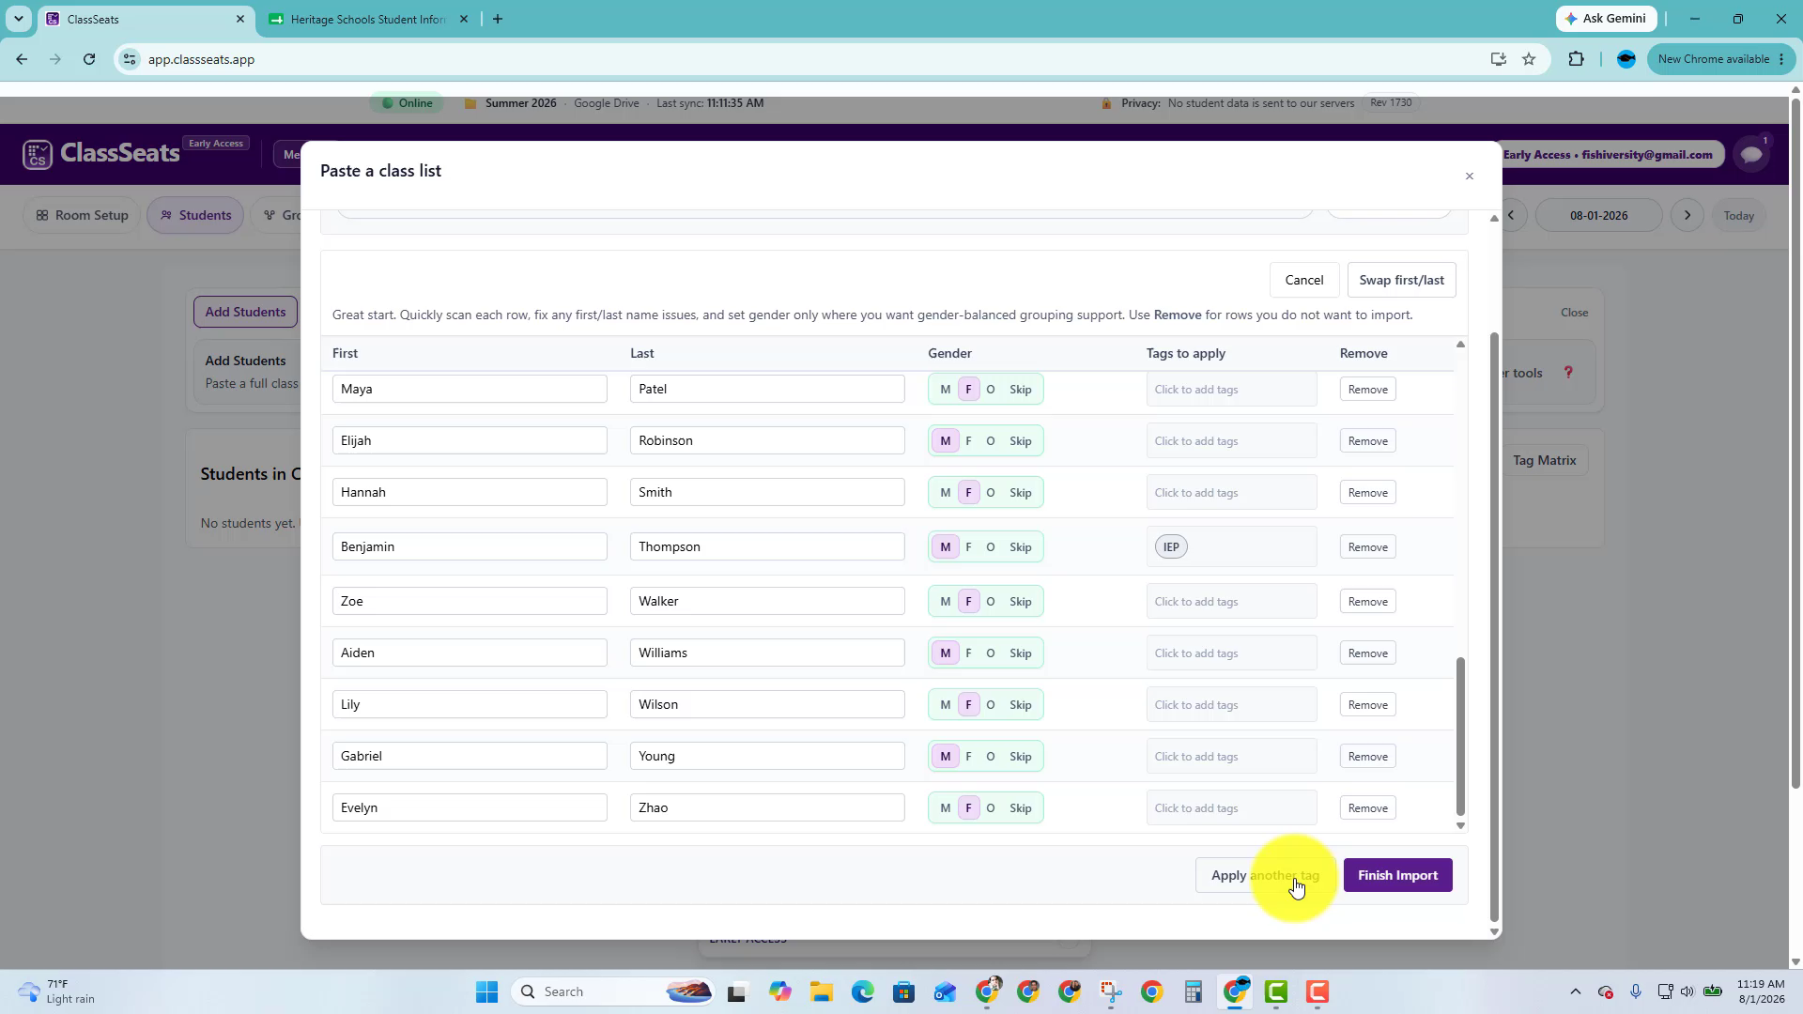The height and width of the screenshot is (1014, 1803).
Task: Click the IEP tag on Benjamin Thompson
Action: pyautogui.click(x=1171, y=547)
